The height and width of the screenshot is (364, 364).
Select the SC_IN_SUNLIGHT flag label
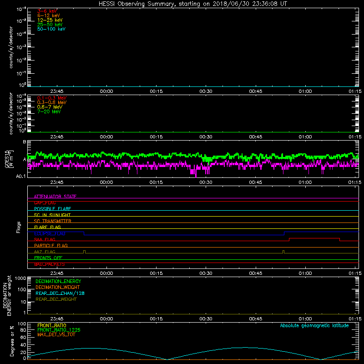[x=52, y=215]
